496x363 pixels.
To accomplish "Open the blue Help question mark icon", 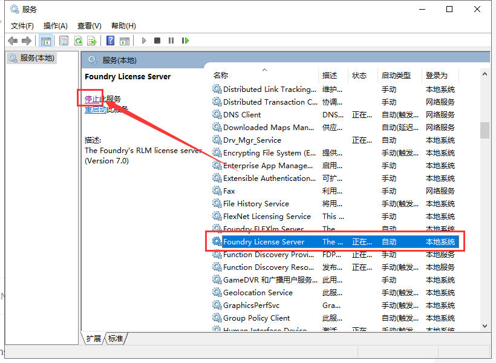I will pos(110,41).
